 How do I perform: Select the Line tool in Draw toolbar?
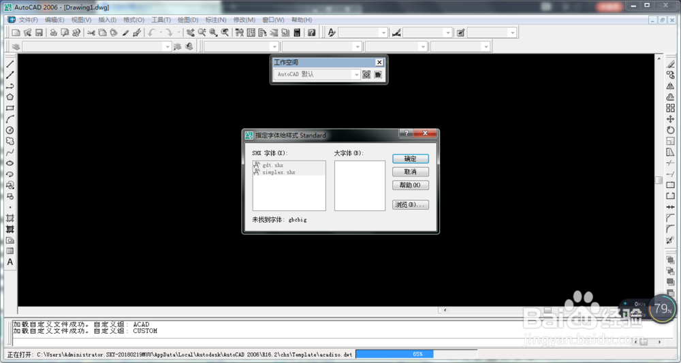point(10,64)
